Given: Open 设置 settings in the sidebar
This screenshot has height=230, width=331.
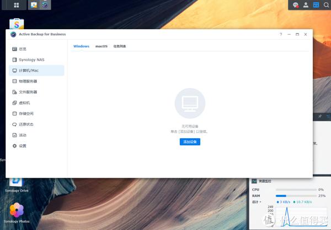Looking at the screenshot, I should (36, 146).
